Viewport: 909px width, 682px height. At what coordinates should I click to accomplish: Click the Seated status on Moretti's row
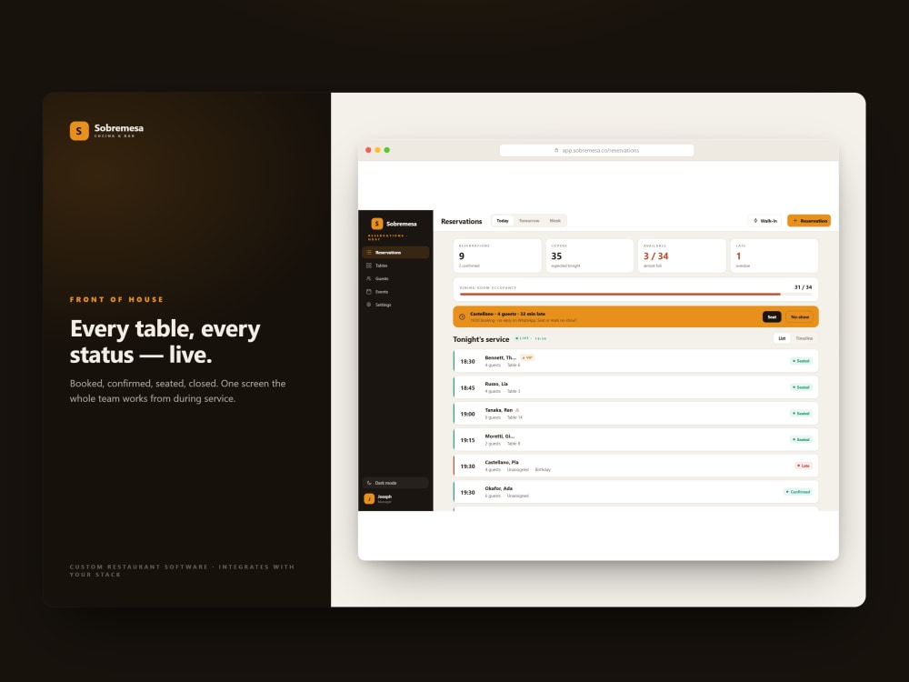801,439
